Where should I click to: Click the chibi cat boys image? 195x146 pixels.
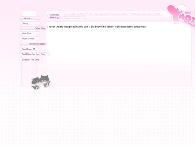click(x=41, y=82)
